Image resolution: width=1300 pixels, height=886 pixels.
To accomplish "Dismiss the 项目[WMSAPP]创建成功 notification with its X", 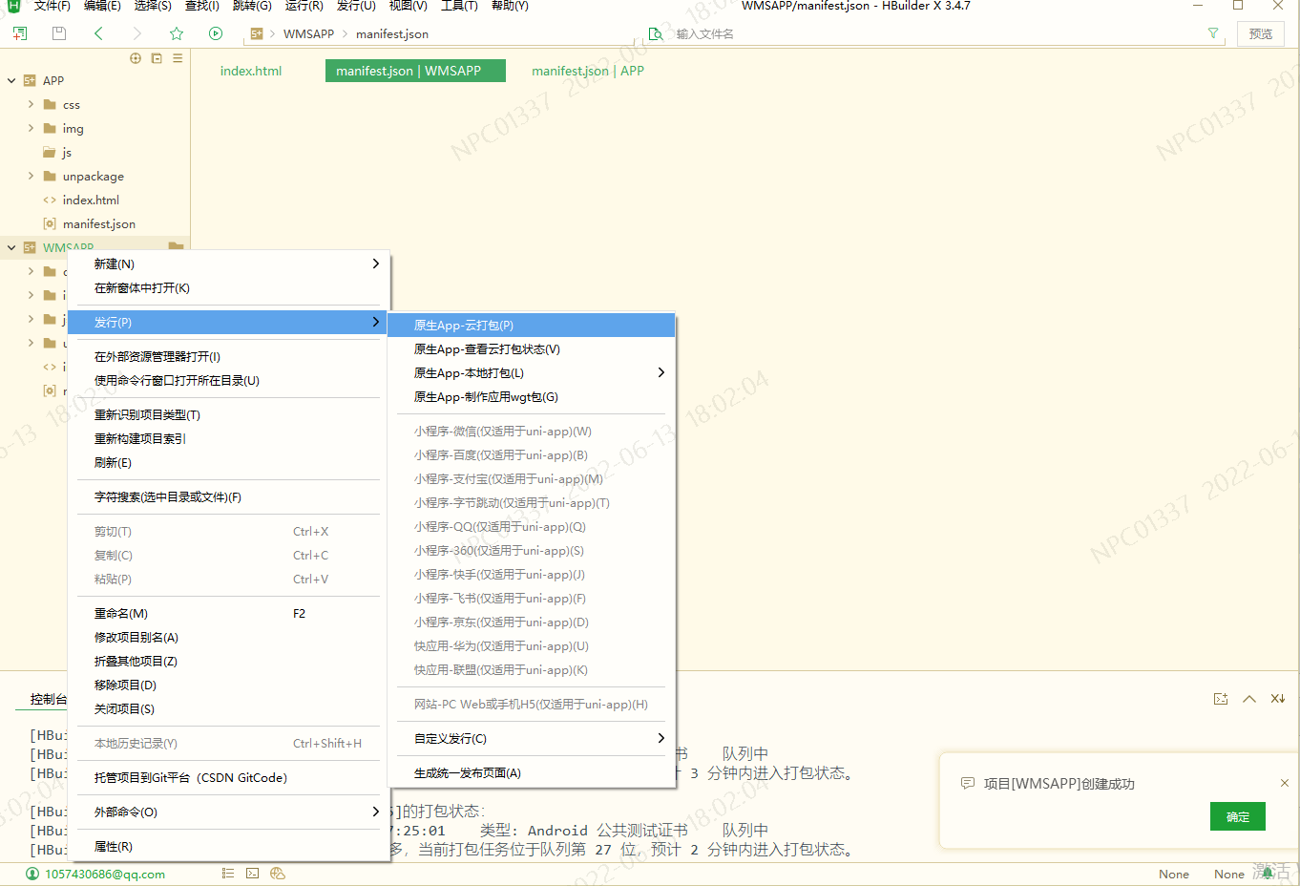I will pos(1285,783).
